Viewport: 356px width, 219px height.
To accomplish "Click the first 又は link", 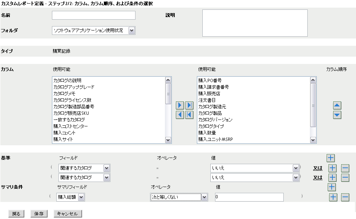I will [x=318, y=168].
